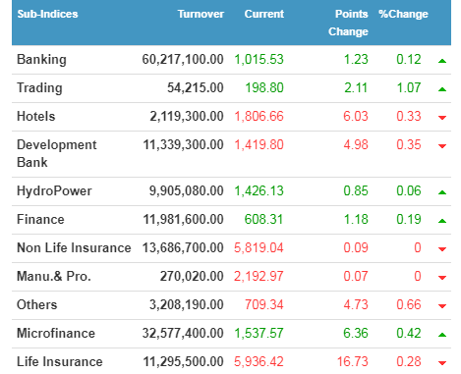Screen dimensions: 461x374
Task: Click the red down arrow in Manu.& Pro. row
Action: [x=442, y=278]
